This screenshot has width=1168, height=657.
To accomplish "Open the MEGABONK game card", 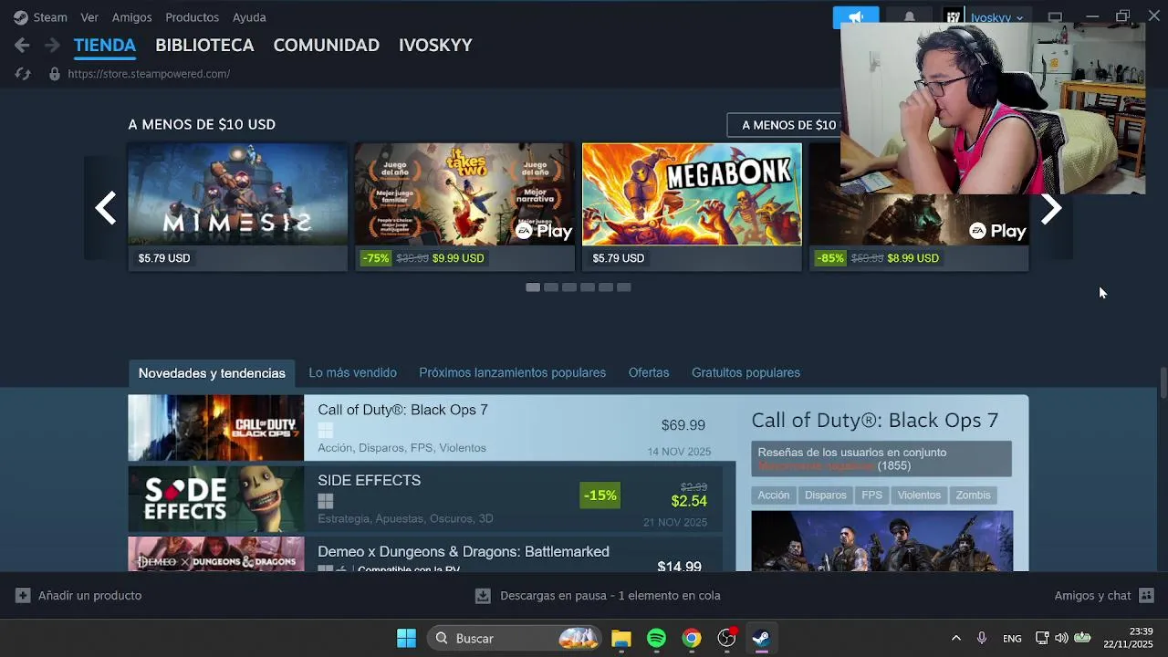I will click(x=692, y=207).
